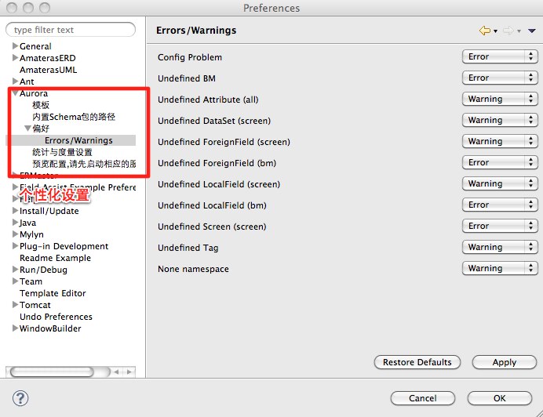Screen dimensions: 543x417
Task: Select Errors/Warnings in the tree
Action: point(78,140)
